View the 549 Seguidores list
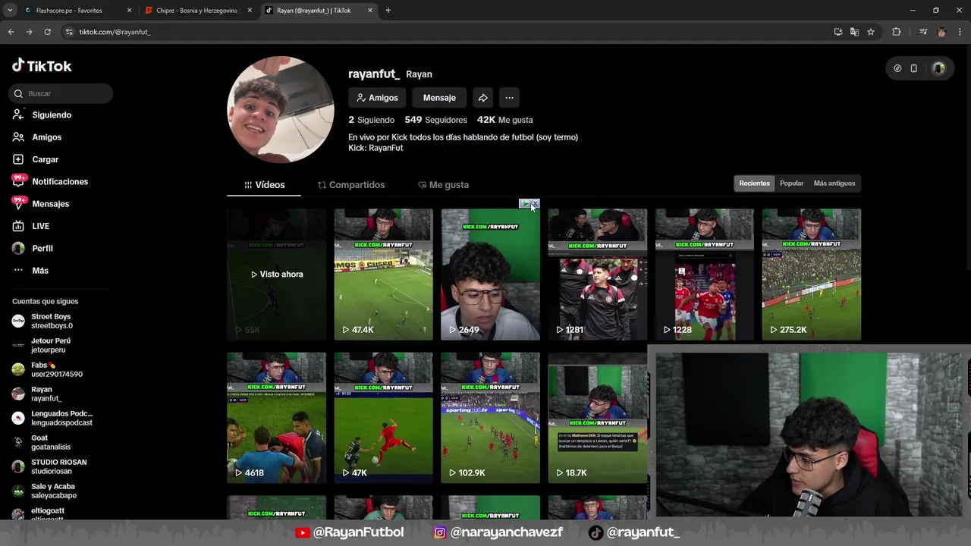 point(435,120)
